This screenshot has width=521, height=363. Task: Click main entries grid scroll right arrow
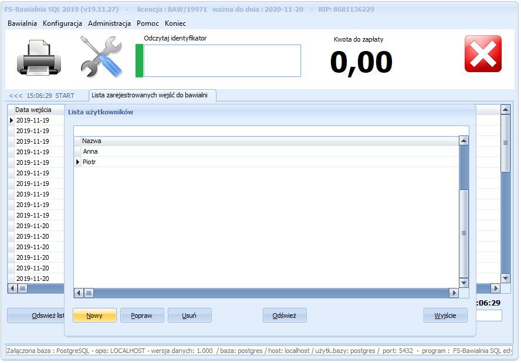pos(495,288)
